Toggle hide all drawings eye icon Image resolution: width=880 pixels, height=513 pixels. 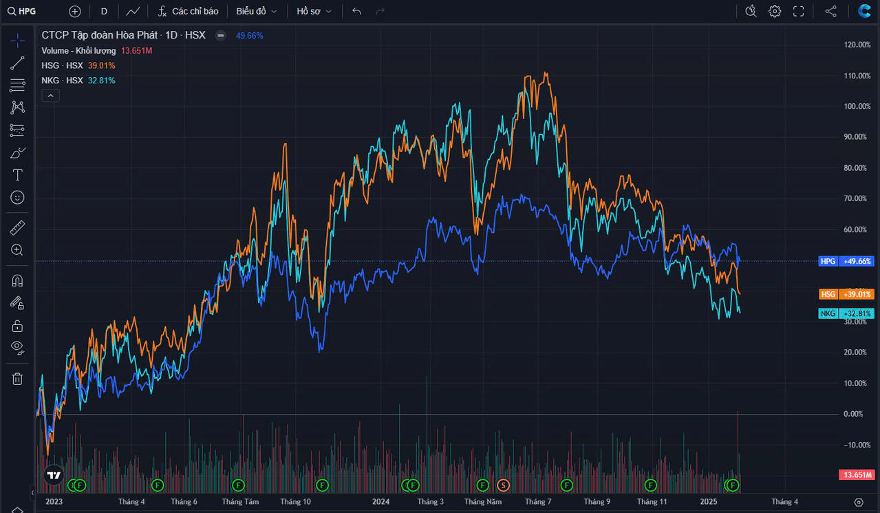17,346
